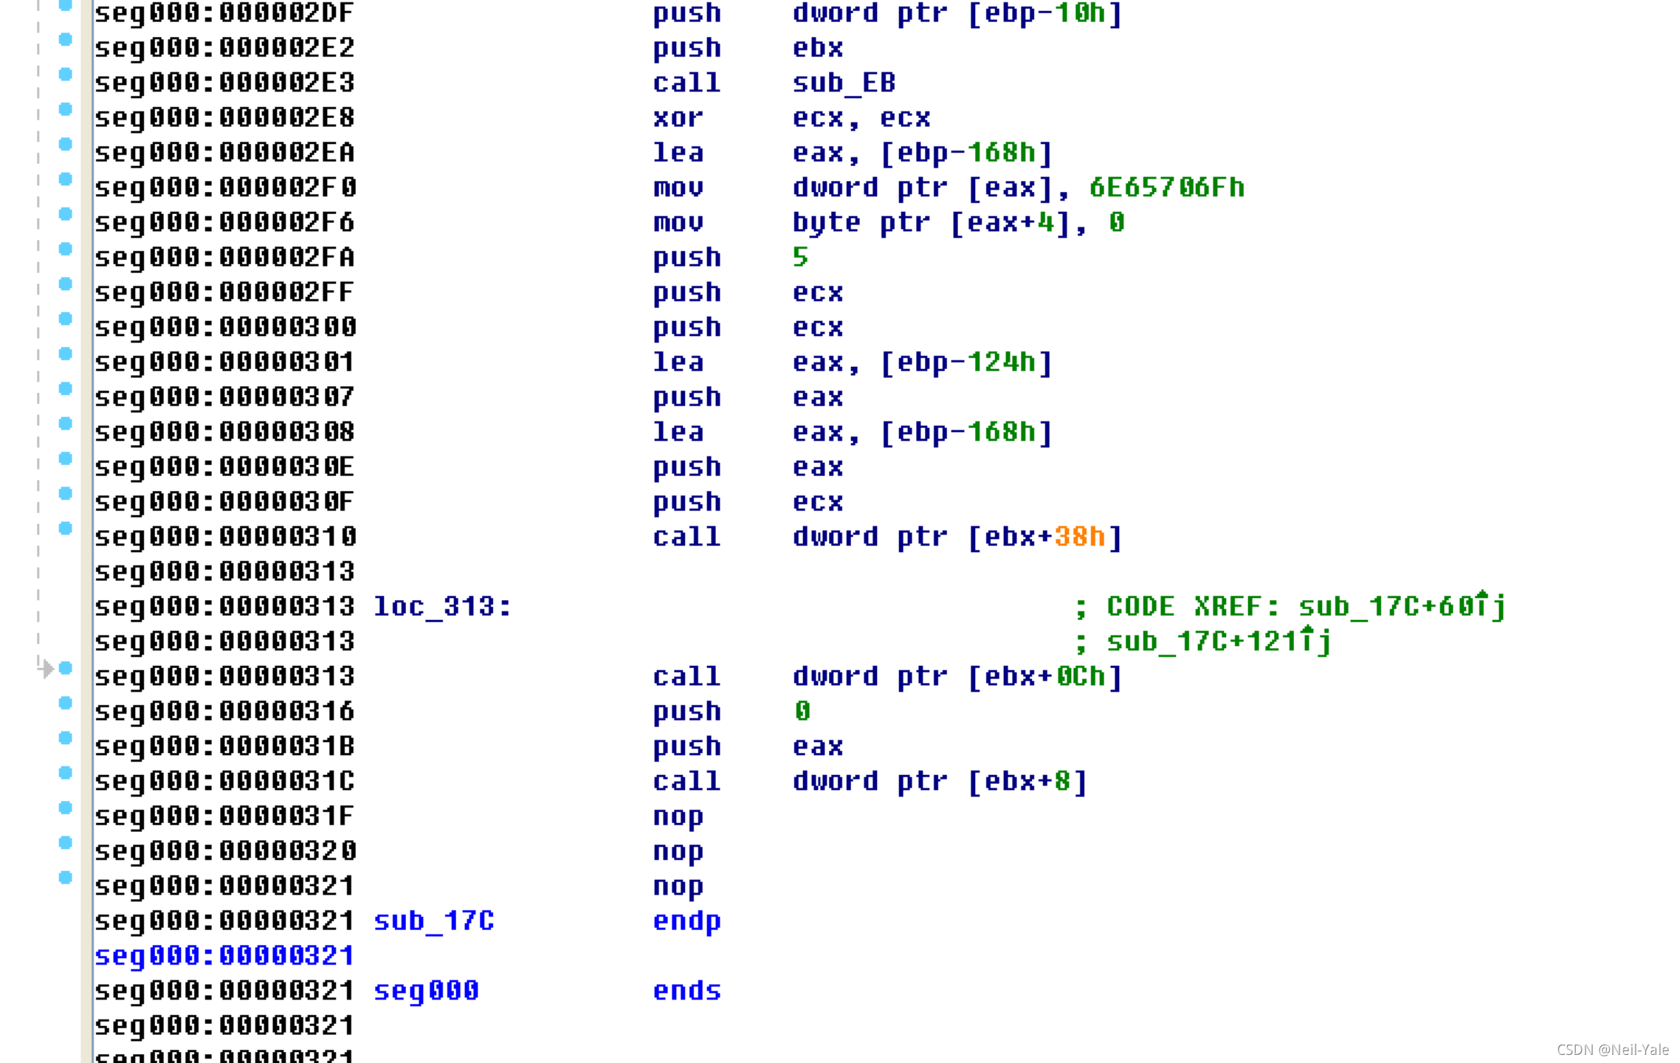Click breakpoint dot at address 000002E3
Image resolution: width=1680 pixels, height=1063 pixels.
click(x=65, y=75)
